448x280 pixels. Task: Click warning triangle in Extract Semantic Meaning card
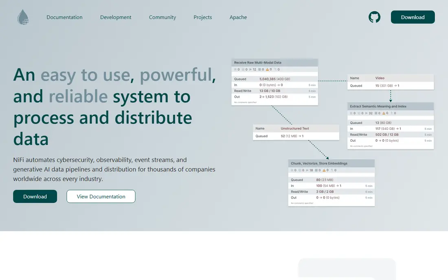click(384, 113)
